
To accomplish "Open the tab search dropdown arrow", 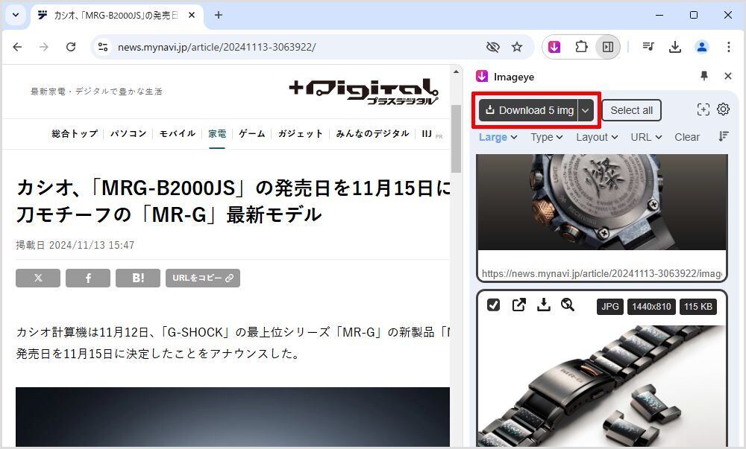I will [x=16, y=15].
